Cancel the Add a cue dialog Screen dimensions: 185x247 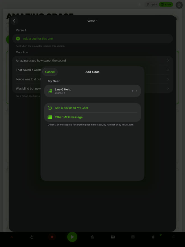(x=50, y=72)
